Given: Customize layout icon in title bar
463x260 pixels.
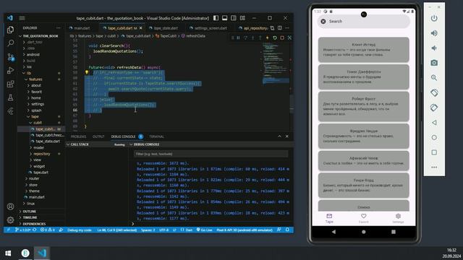Looking at the screenshot, I should [x=242, y=18].
